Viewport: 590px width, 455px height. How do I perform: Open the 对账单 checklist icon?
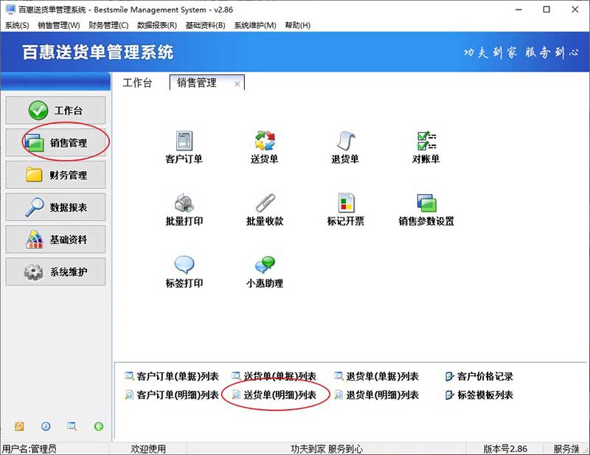tap(426, 147)
